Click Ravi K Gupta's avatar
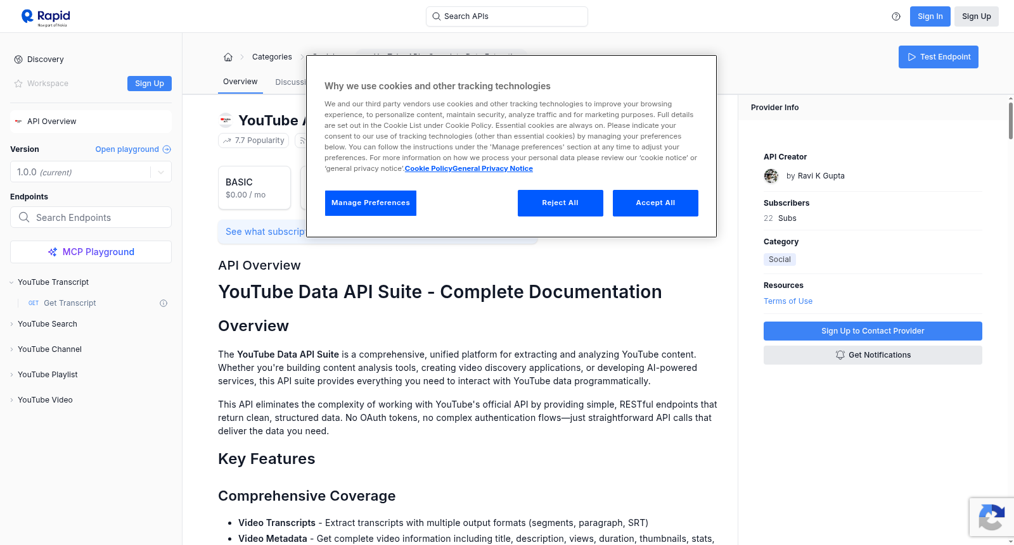 (x=771, y=176)
